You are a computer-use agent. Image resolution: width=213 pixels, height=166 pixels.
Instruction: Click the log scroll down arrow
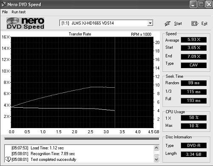(x=156, y=159)
